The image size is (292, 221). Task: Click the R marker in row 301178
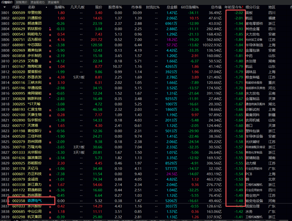(x=50, y=169)
